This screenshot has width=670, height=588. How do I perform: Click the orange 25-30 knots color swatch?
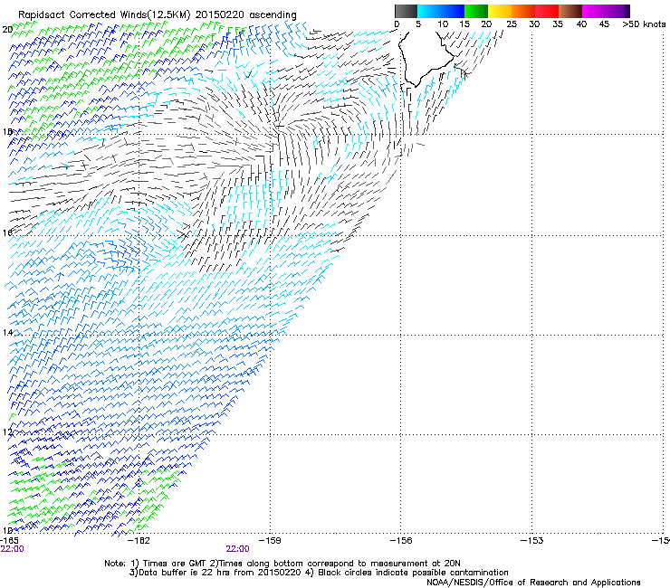click(523, 11)
